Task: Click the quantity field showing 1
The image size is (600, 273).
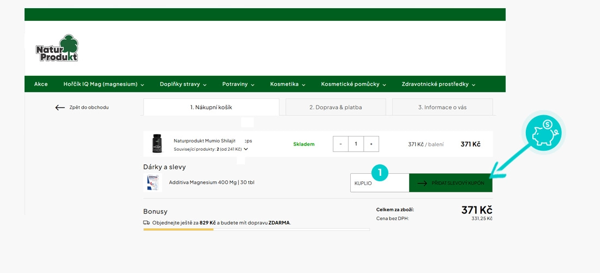Action: click(356, 144)
